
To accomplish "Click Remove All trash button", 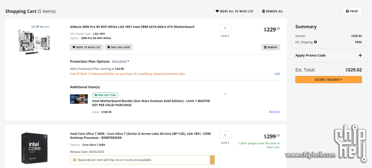I will click(x=272, y=11).
